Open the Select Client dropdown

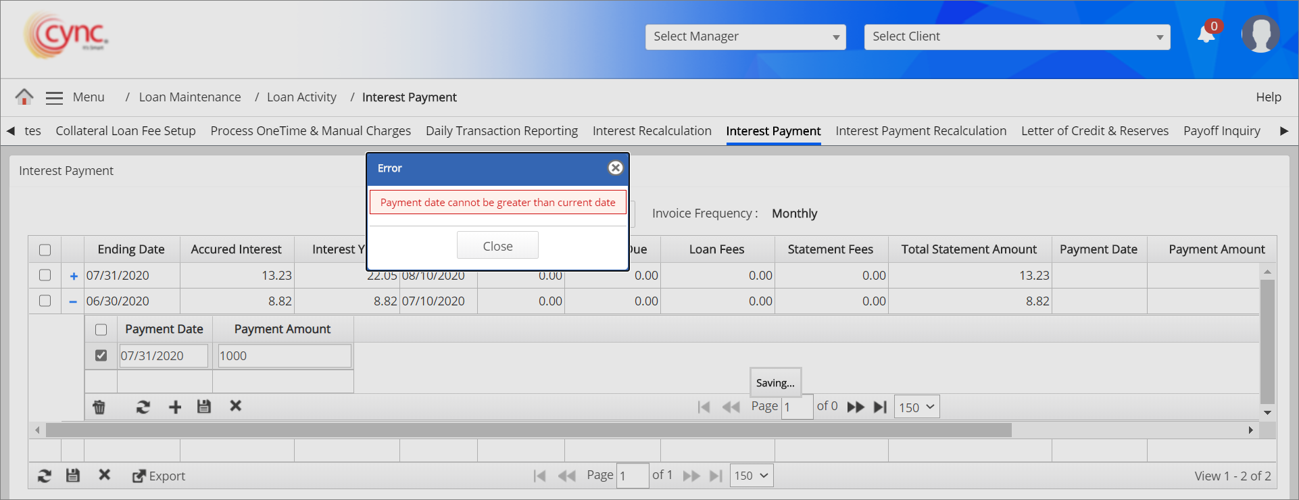[1016, 37]
